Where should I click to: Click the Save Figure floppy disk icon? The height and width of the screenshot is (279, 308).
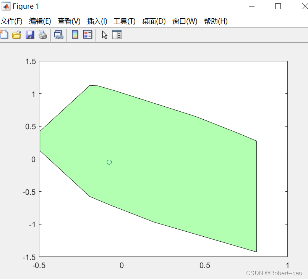click(x=30, y=35)
